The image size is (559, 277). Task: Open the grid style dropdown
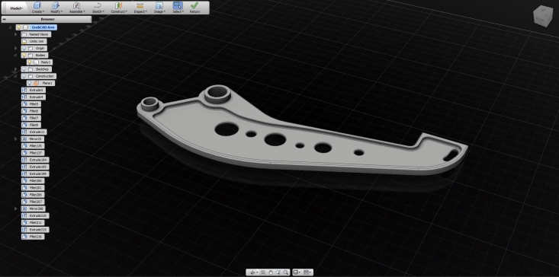coord(307,272)
